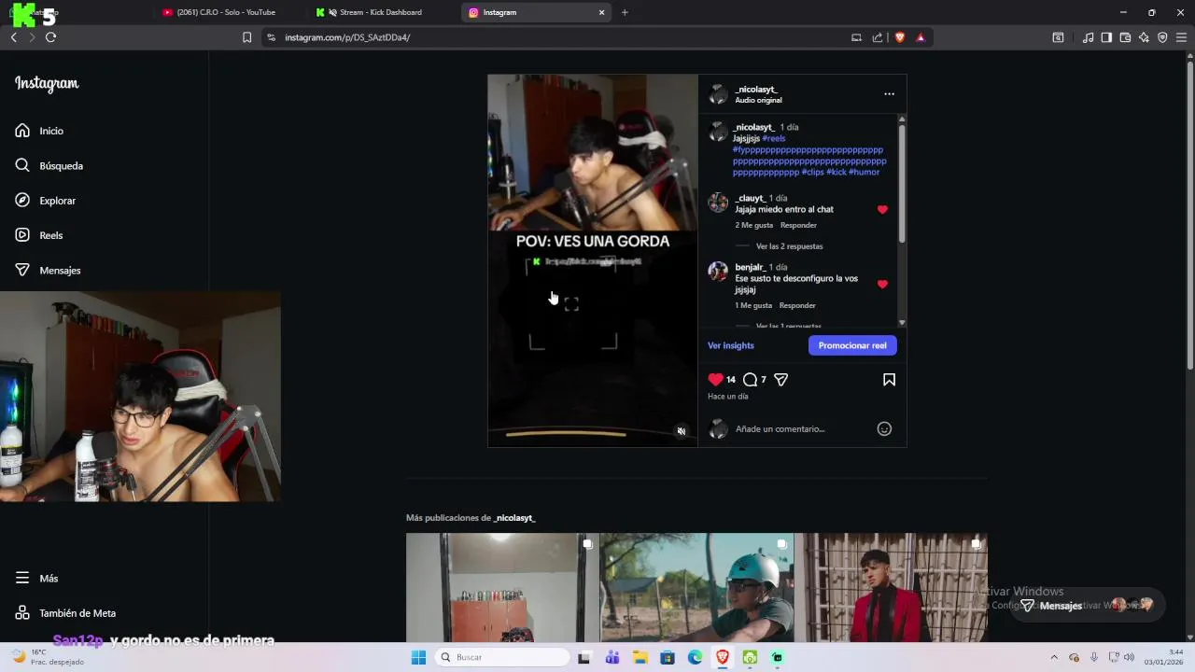The height and width of the screenshot is (672, 1195).
Task: Open thumbnail of man in red suit
Action: pyautogui.click(x=892, y=588)
